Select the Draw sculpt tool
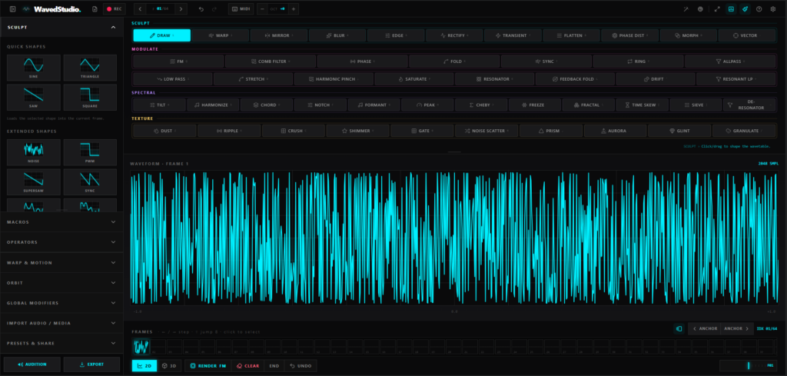Image resolution: width=787 pixels, height=376 pixels. tap(161, 35)
